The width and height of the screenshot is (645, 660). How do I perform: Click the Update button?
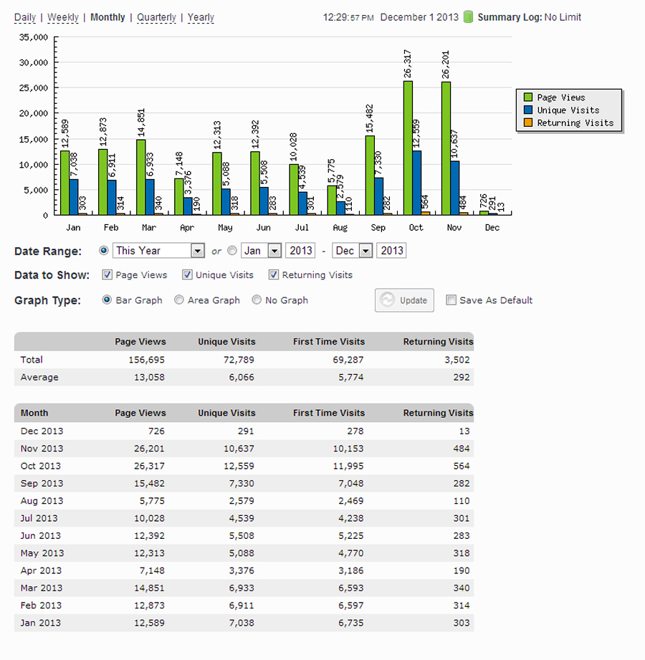click(405, 300)
